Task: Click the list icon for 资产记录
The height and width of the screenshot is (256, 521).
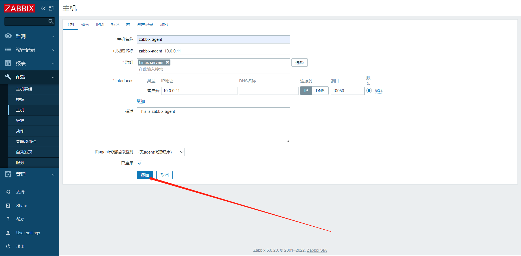Action: tap(8, 49)
